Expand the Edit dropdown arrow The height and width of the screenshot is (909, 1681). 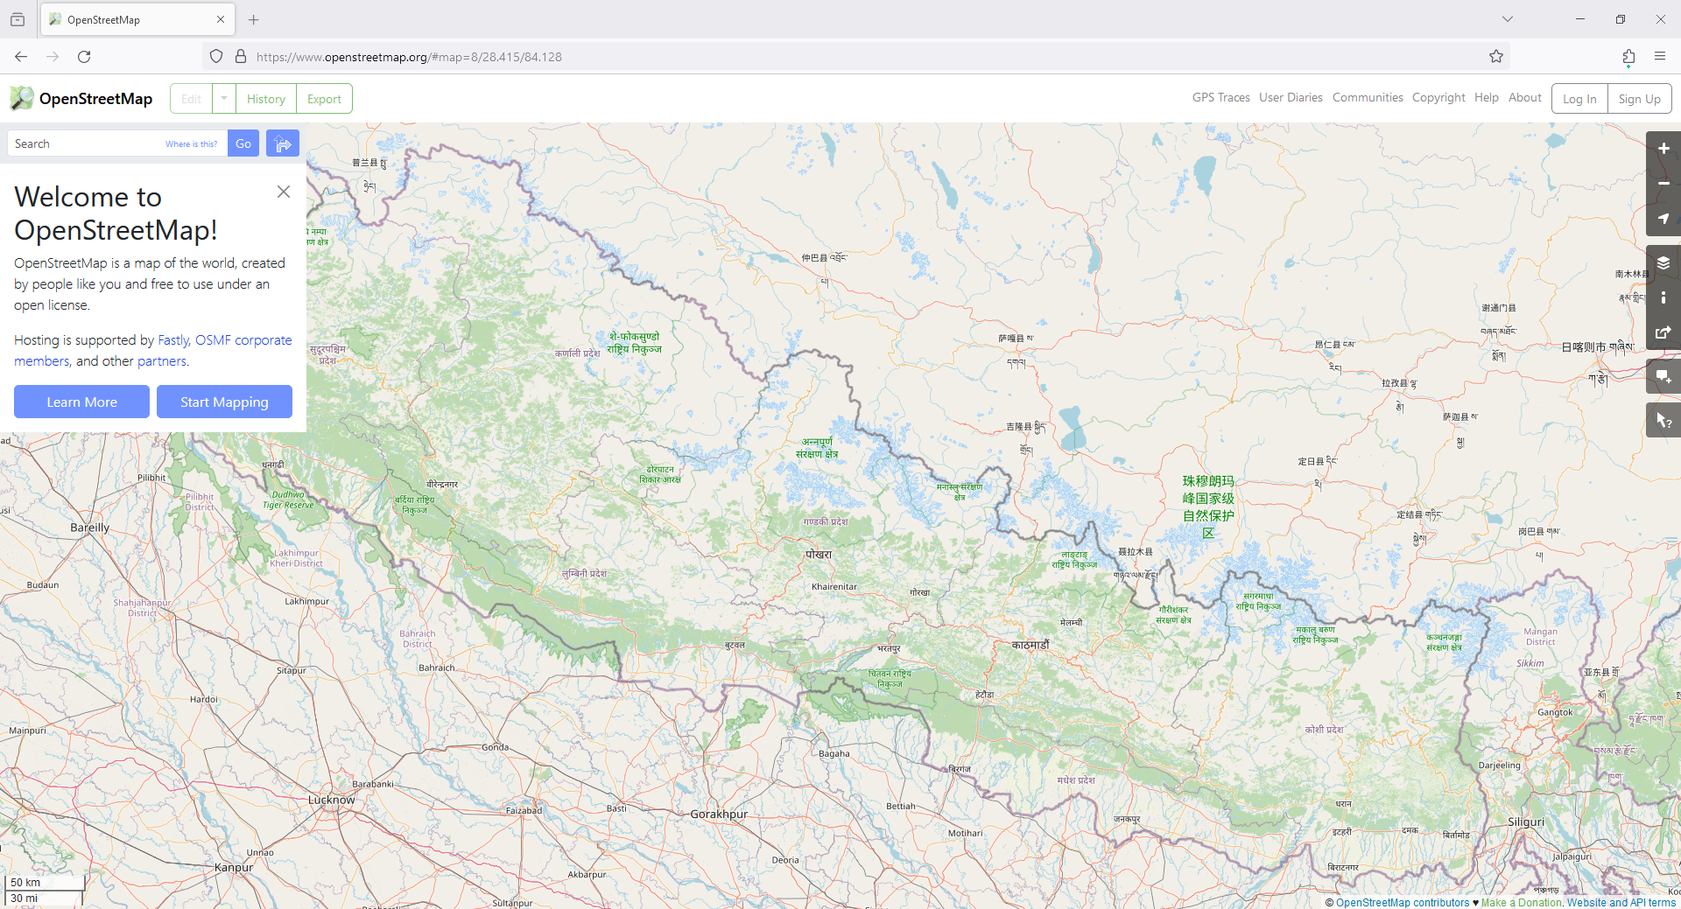(x=224, y=99)
